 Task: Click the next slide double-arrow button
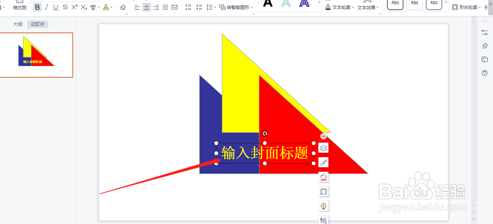pyautogui.click(x=474, y=218)
